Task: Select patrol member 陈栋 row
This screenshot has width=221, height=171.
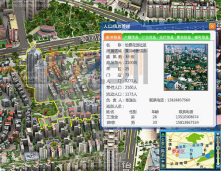Action: (152, 123)
